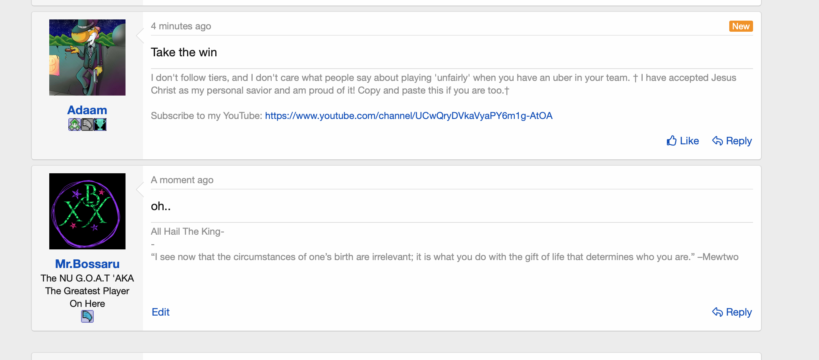
Task: Click Adaam's gray speech-bubble badge icon
Action: tap(87, 124)
